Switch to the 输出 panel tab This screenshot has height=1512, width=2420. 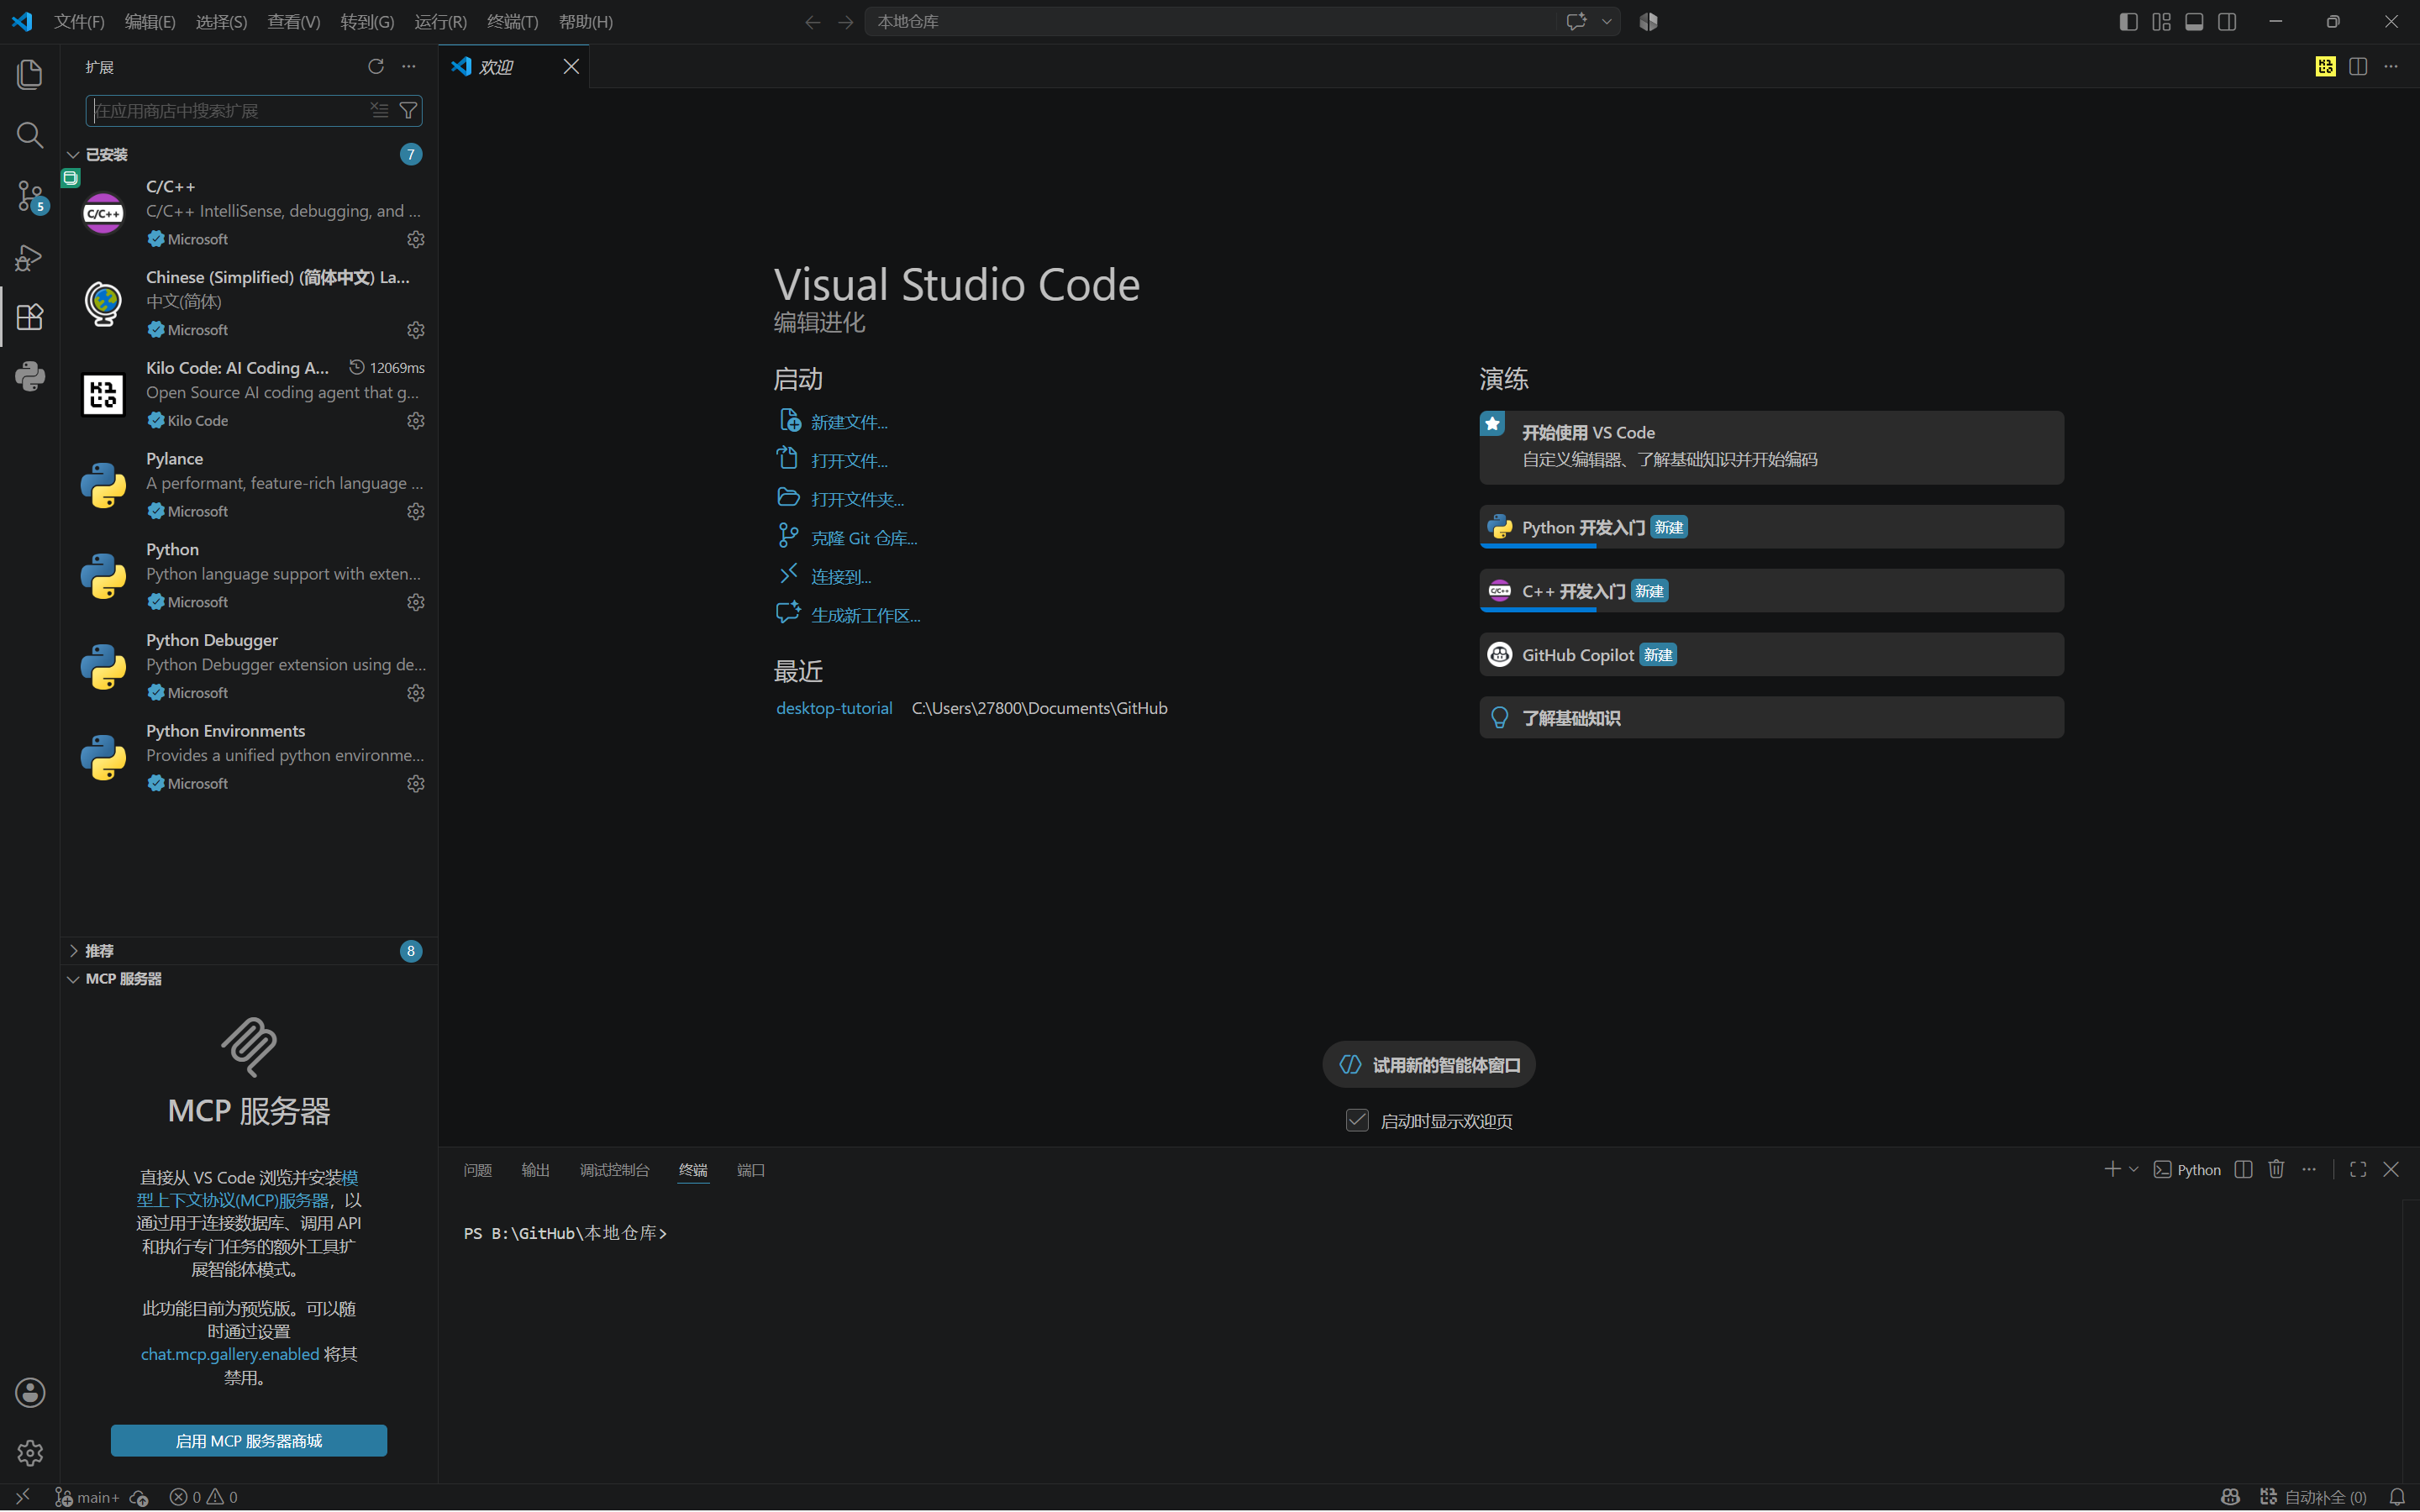coord(536,1170)
